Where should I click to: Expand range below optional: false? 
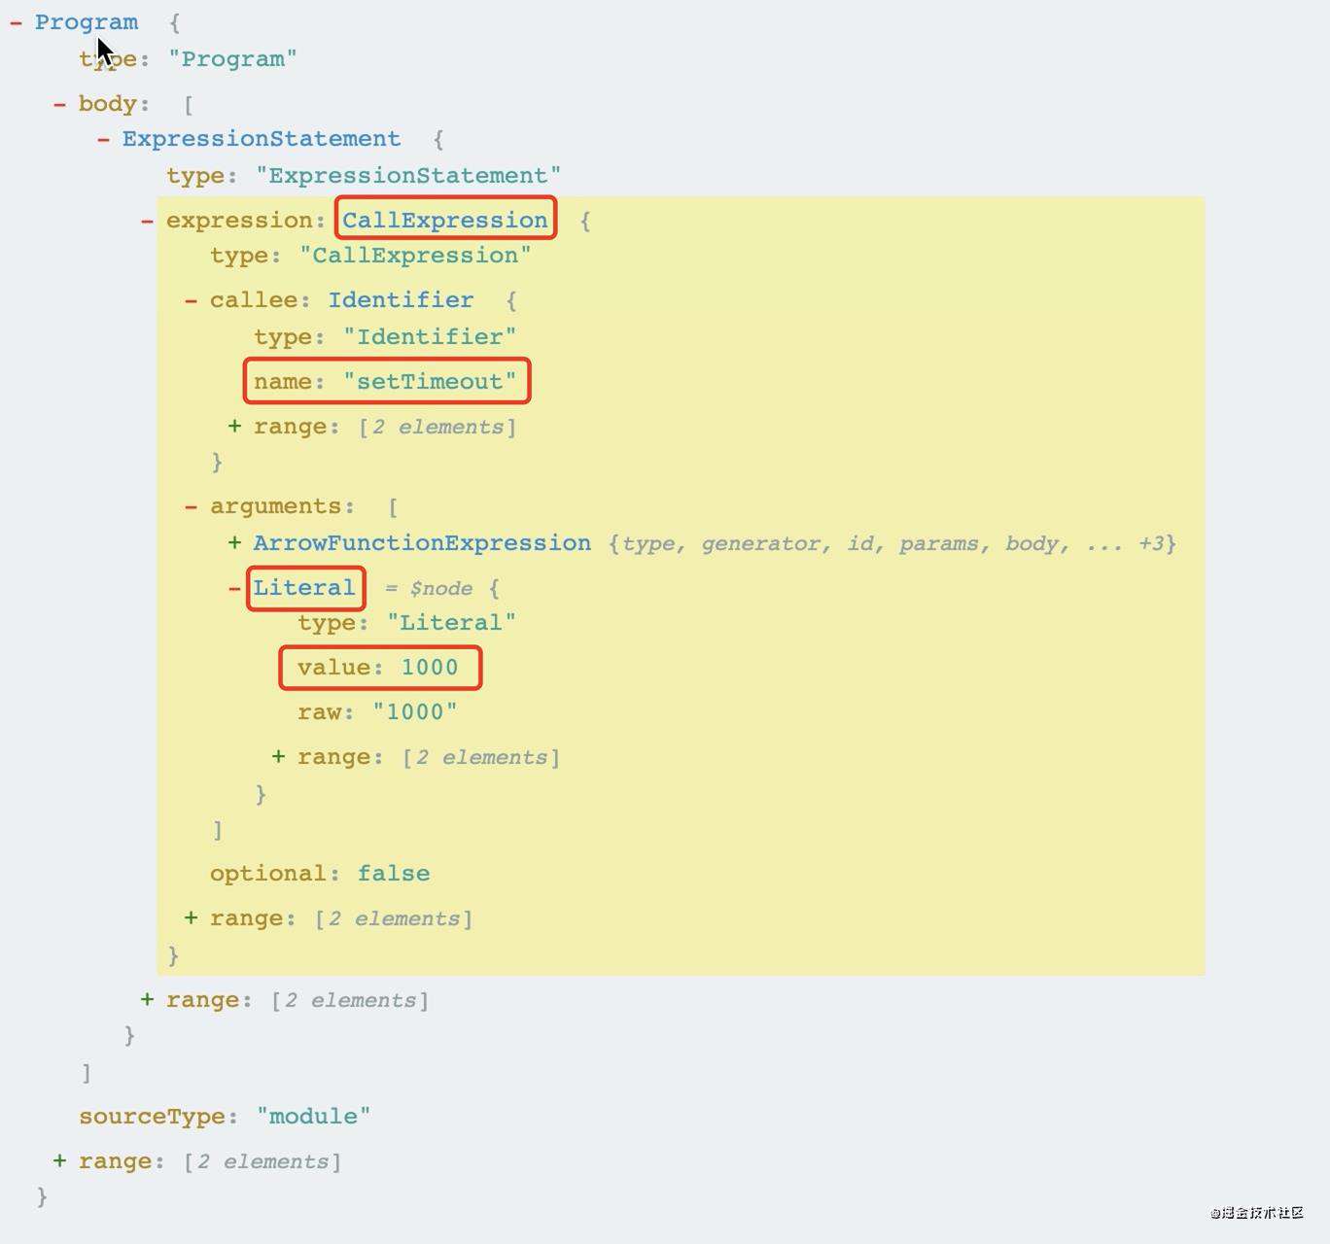[191, 918]
